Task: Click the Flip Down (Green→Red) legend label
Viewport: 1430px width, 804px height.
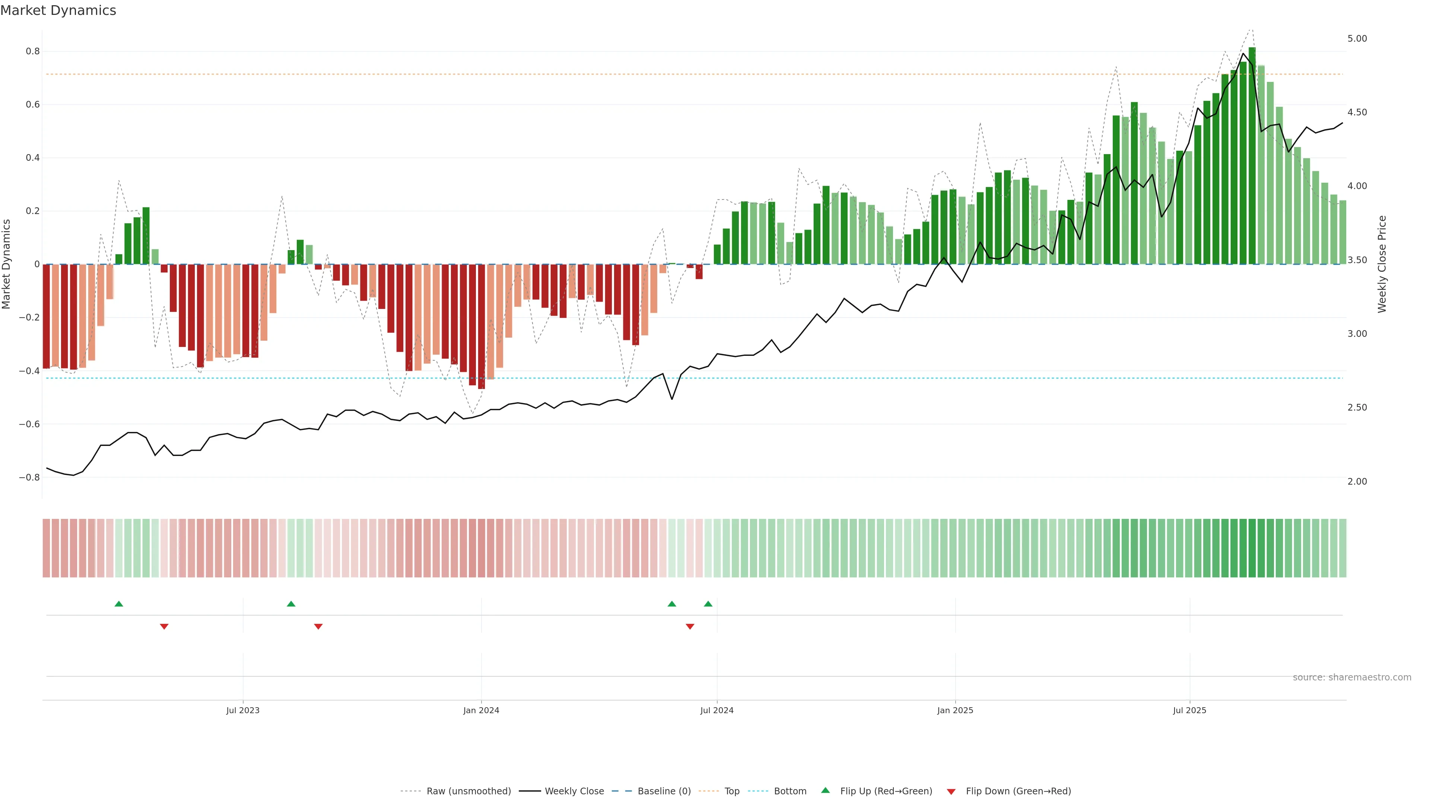Action: pyautogui.click(x=1018, y=791)
